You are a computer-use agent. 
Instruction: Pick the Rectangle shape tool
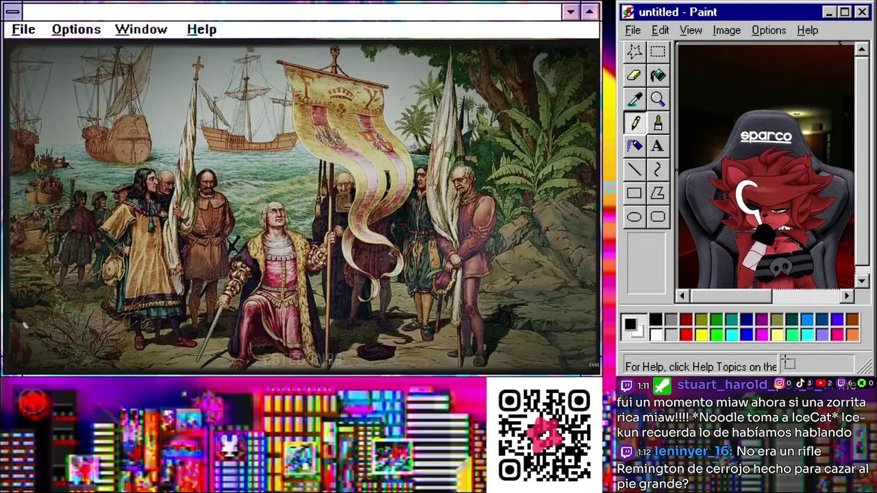pyautogui.click(x=634, y=193)
